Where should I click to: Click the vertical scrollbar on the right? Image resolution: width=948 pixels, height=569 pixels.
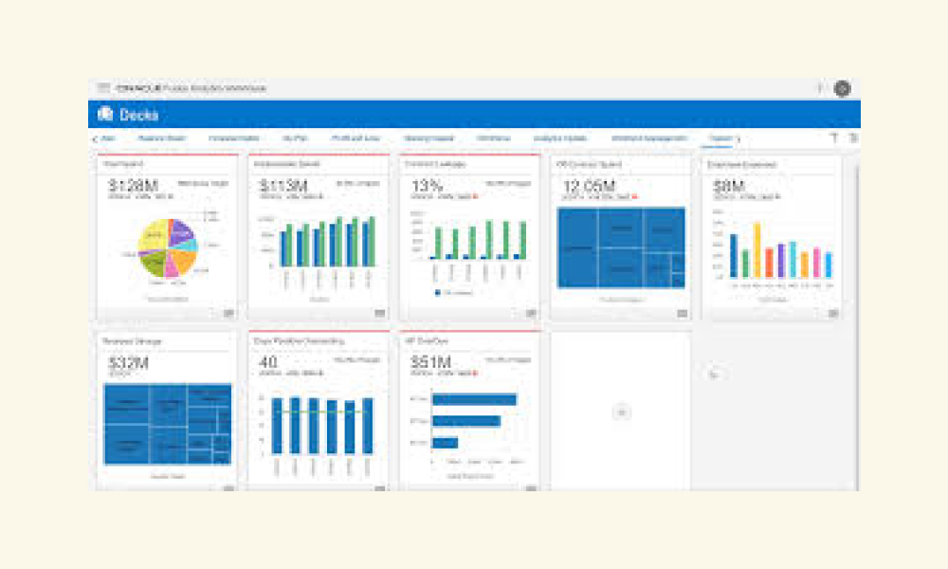pos(857,326)
